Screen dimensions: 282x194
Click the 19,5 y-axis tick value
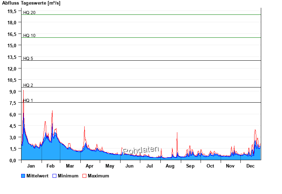(x=12, y=11)
